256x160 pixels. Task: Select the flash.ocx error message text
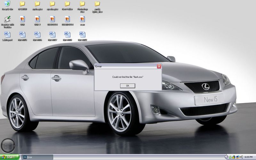point(128,77)
